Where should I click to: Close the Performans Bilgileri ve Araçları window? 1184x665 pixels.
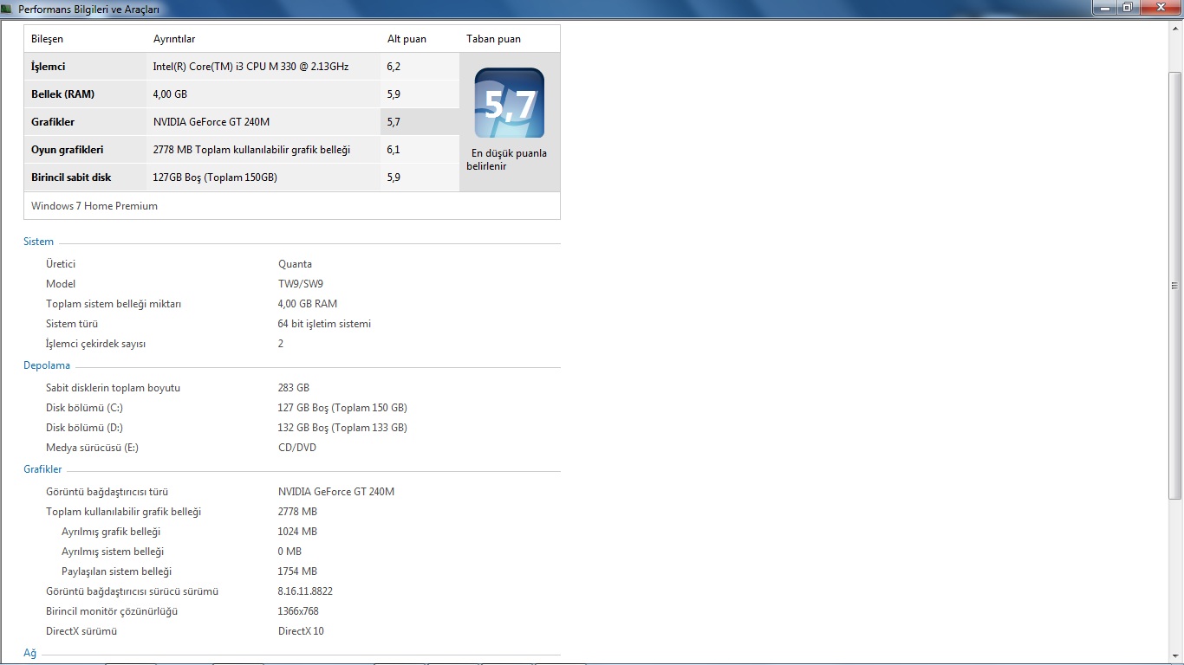1160,7
